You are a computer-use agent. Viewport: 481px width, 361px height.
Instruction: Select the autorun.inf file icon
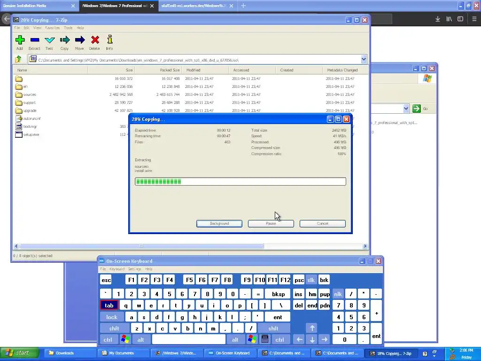point(19,118)
